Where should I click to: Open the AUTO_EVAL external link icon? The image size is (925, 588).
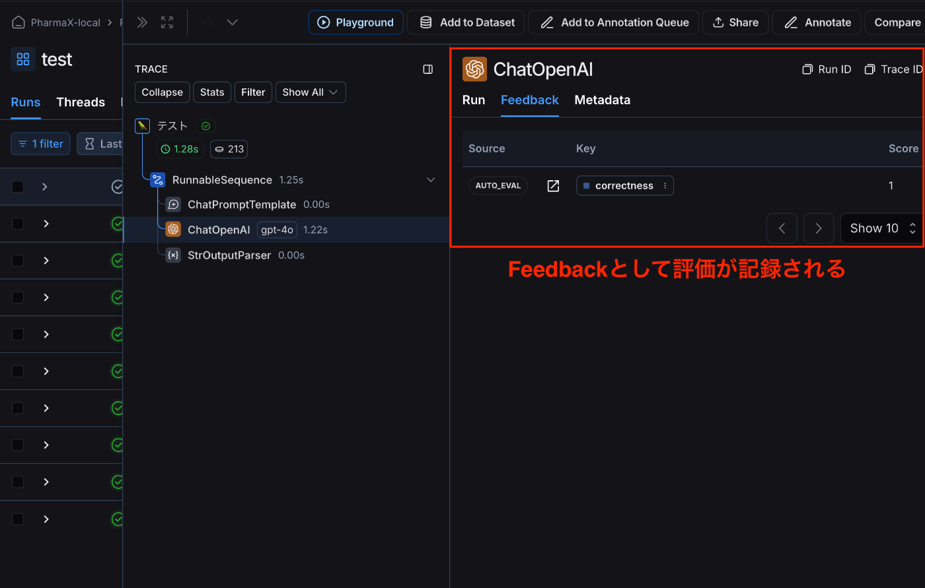[553, 186]
